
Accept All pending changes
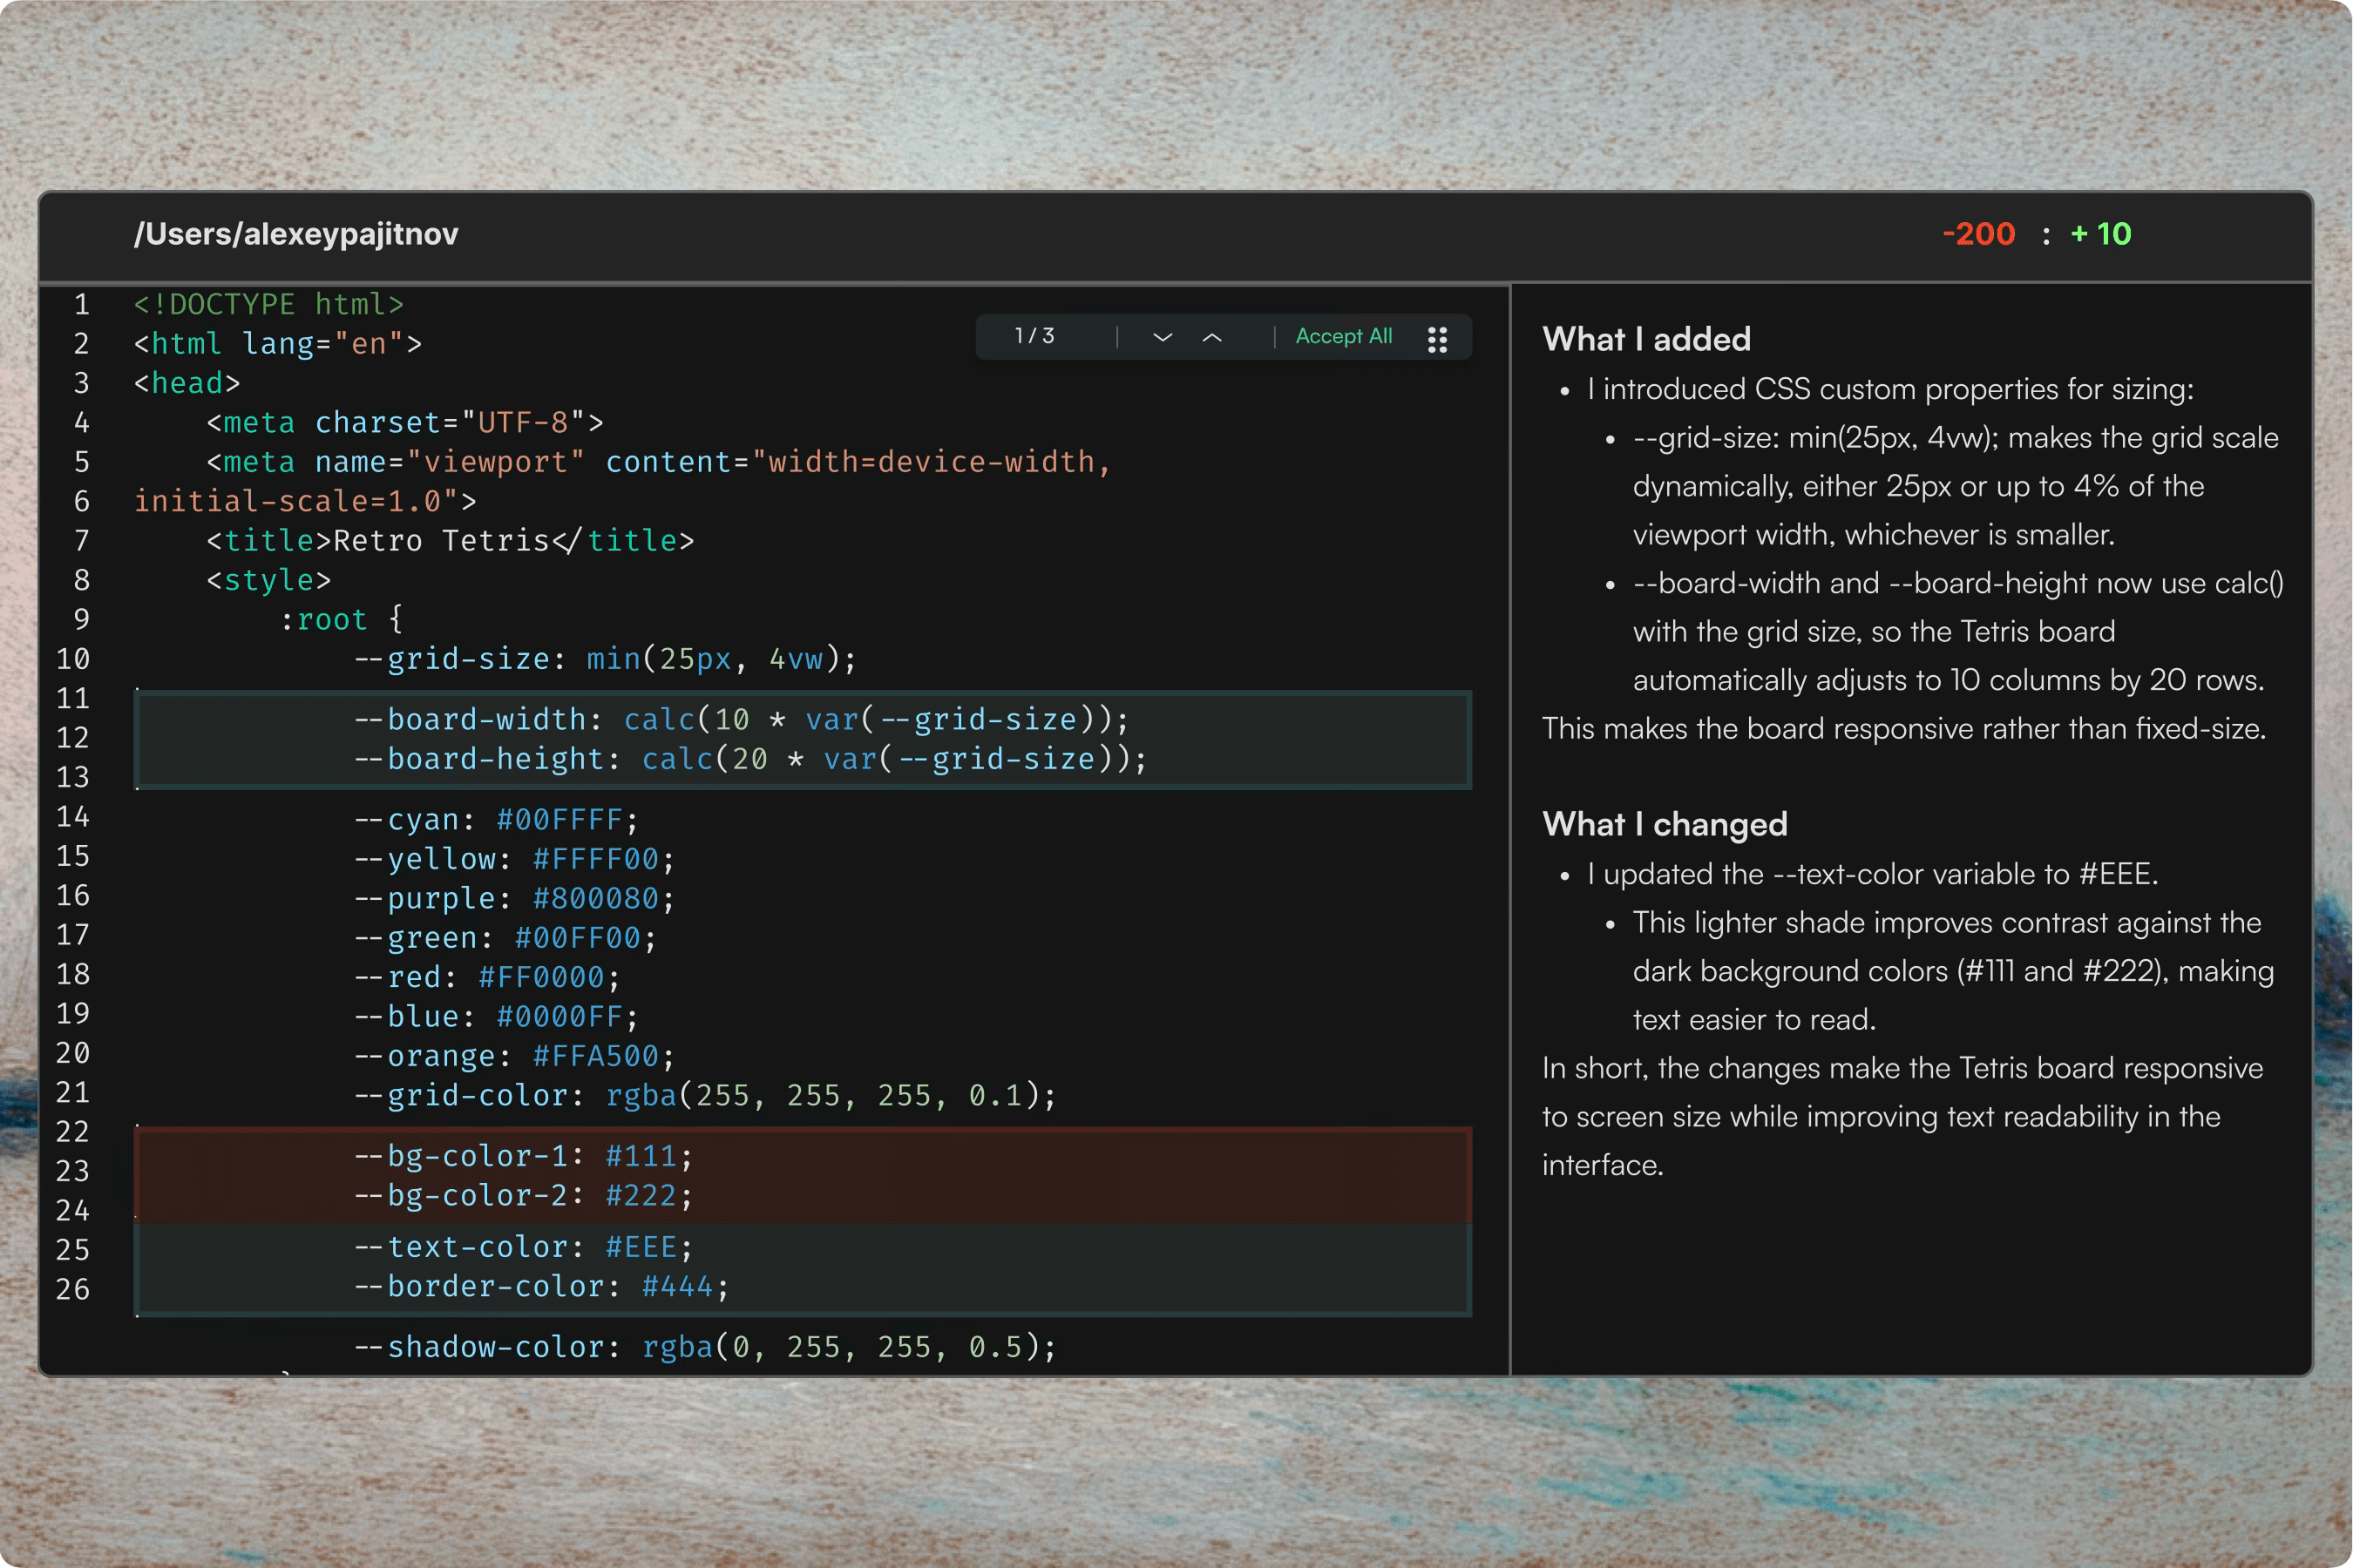(x=1344, y=336)
